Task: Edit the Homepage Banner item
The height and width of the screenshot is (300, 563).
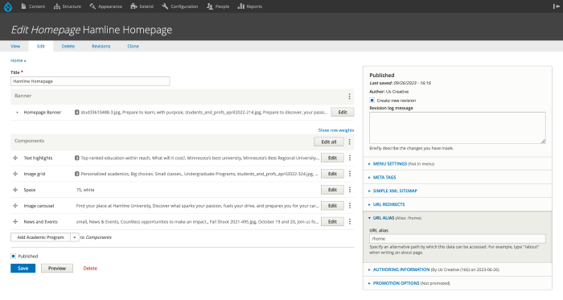Action: tap(343, 113)
